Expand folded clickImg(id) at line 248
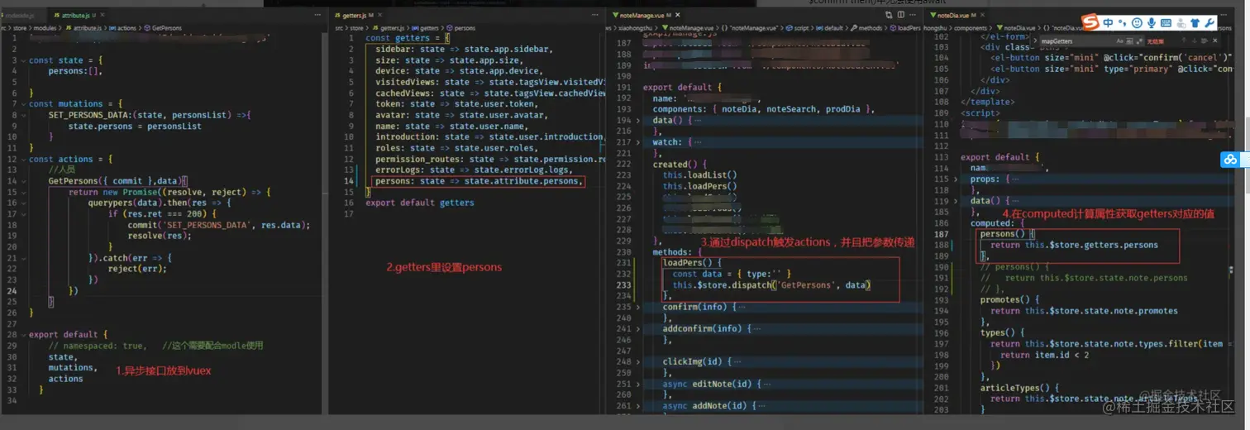The width and height of the screenshot is (1250, 430). coord(637,361)
